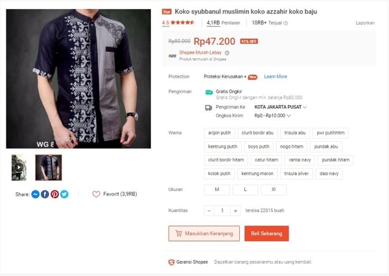389x276 pixels.
Task: Jump to 4.6 star rating section
Action: click(x=178, y=23)
